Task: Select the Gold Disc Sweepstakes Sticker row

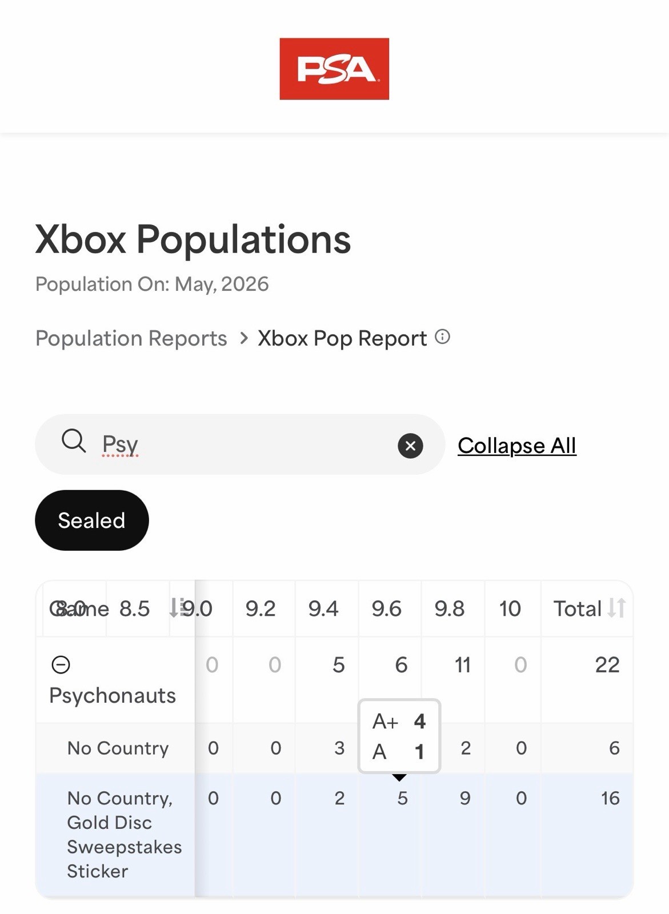Action: [x=334, y=835]
